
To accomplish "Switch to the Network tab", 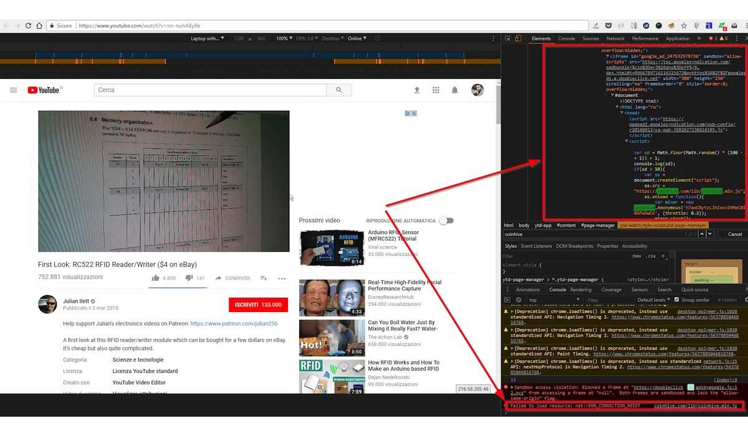I will (x=616, y=39).
